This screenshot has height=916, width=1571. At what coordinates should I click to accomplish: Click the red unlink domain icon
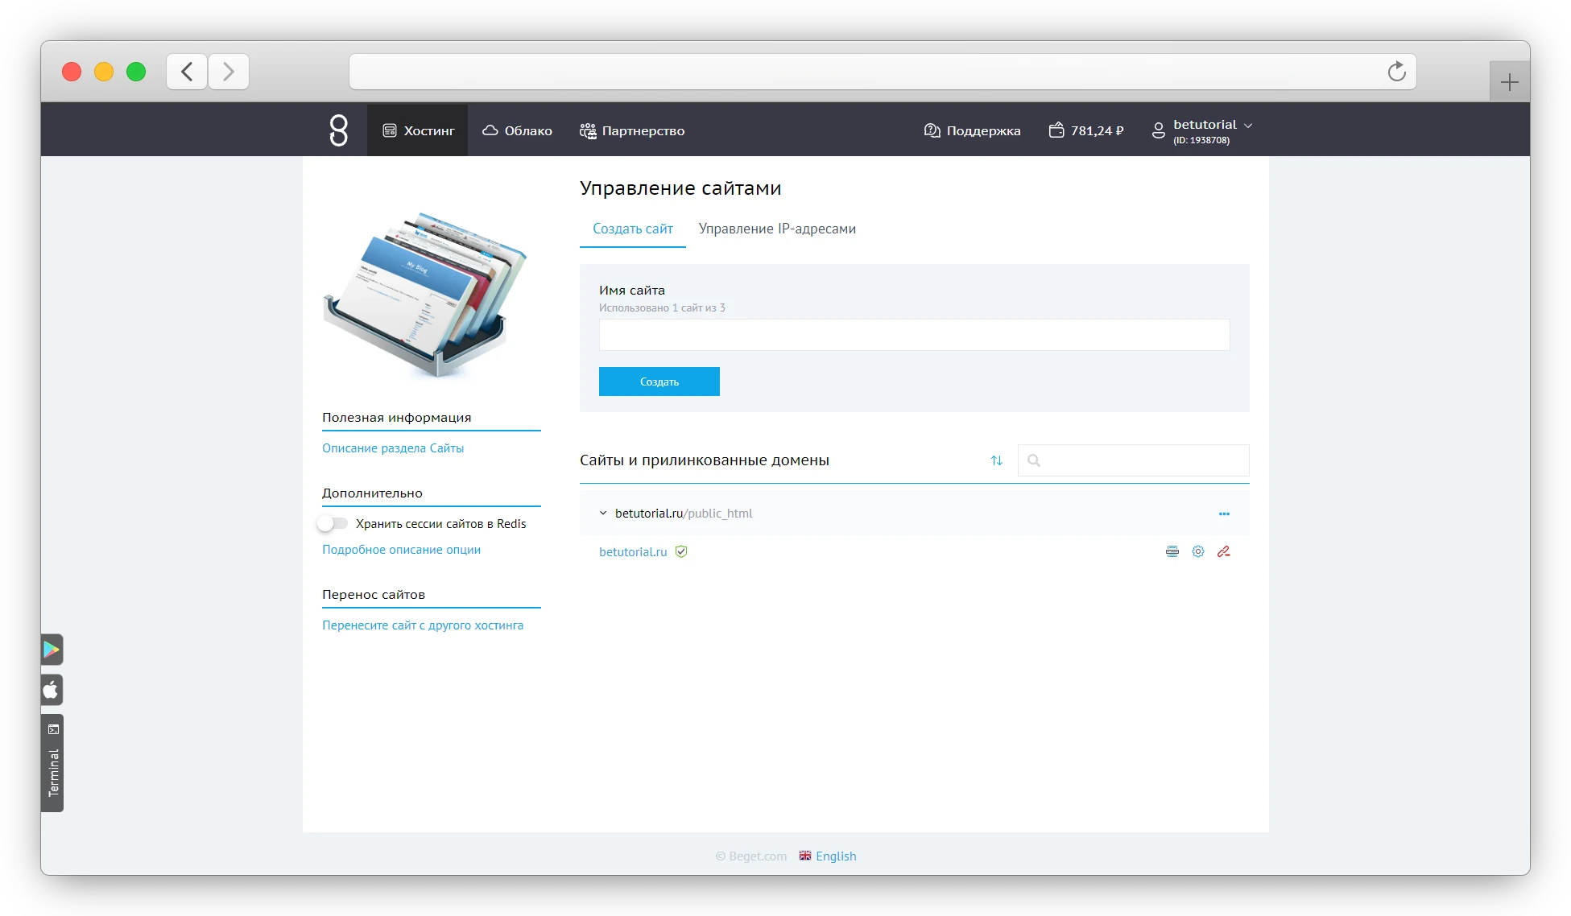[1223, 551]
